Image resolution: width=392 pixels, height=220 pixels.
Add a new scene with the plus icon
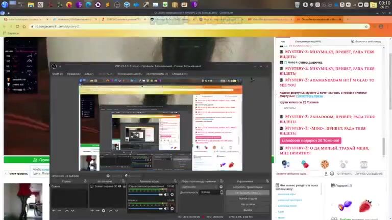54,210
